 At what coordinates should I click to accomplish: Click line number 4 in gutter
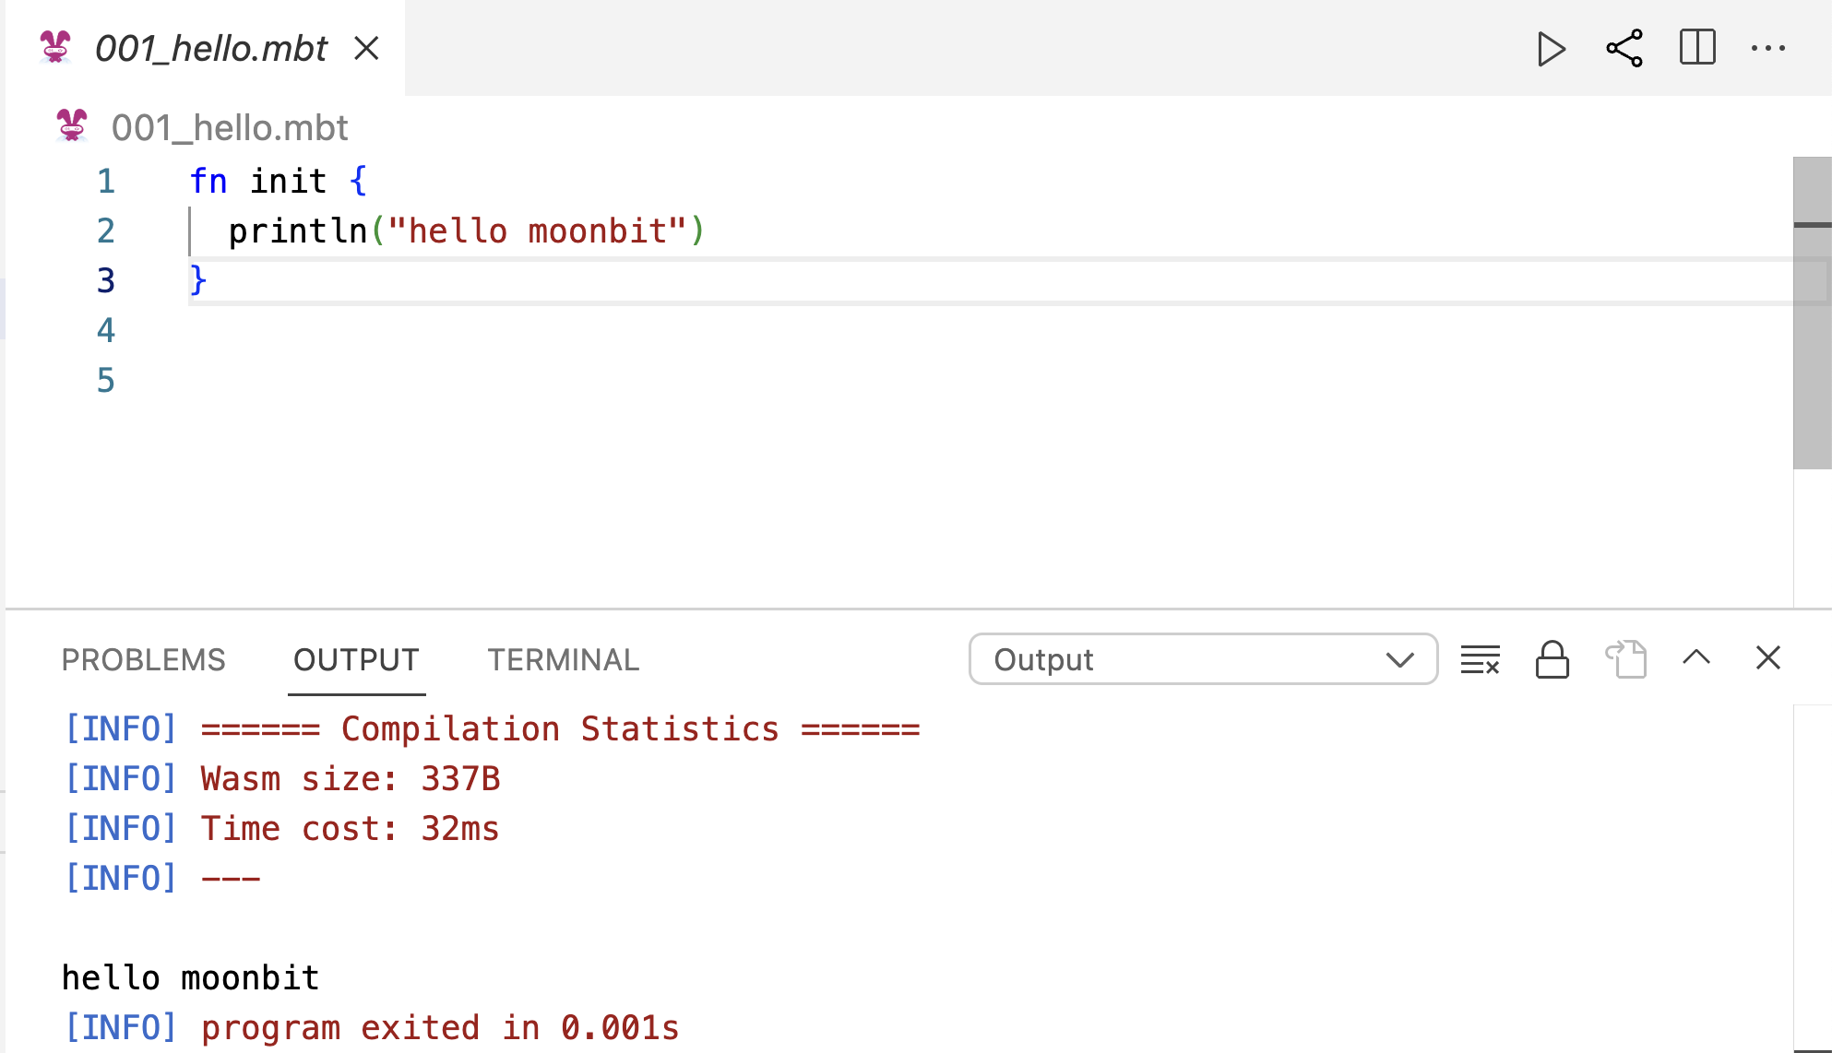point(106,330)
